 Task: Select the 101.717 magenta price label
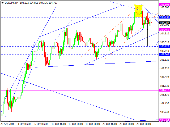(x=164, y=90)
